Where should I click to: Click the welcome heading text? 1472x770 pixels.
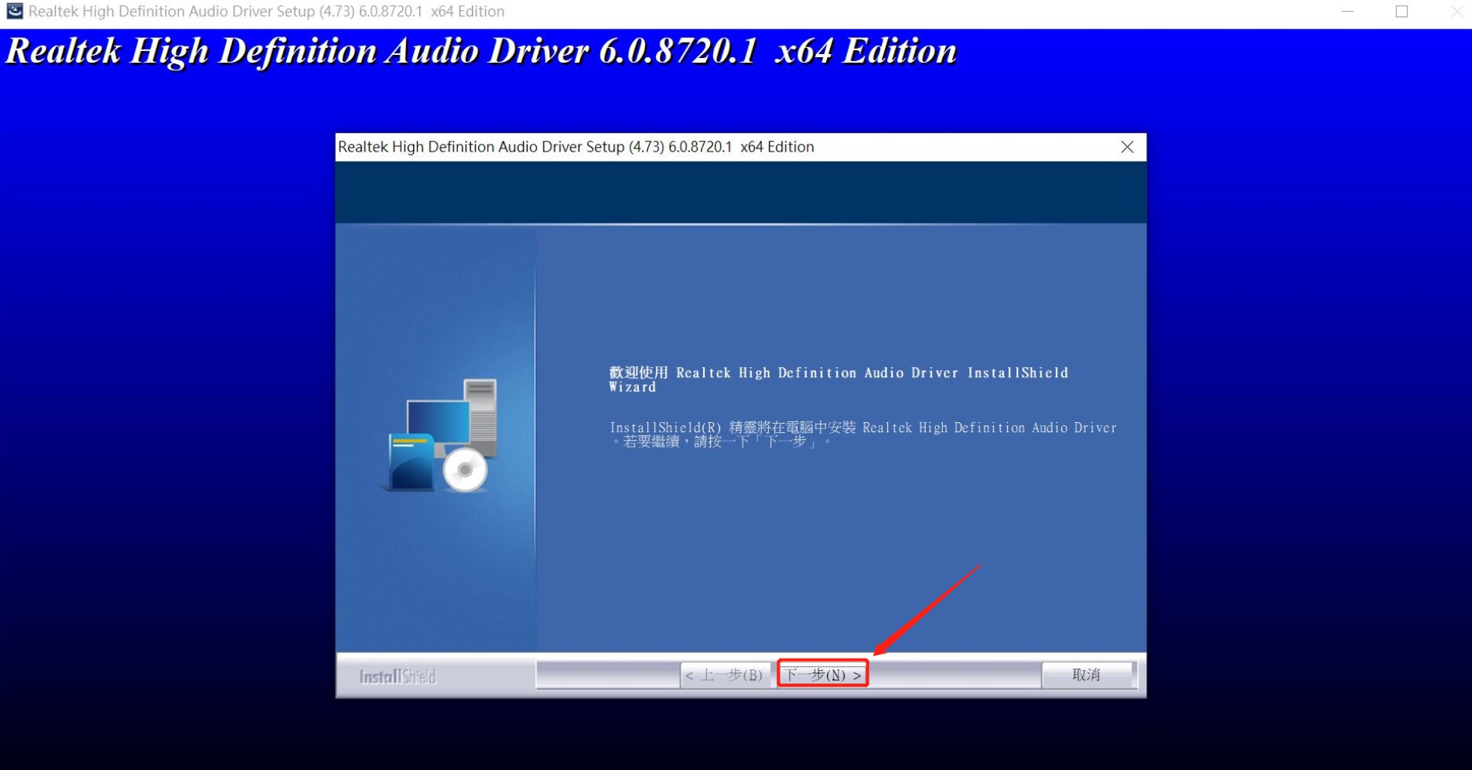(838, 380)
